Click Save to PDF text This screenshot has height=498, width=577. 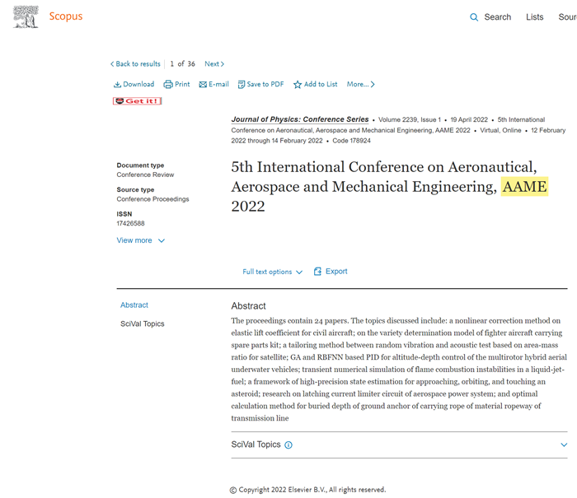pyautogui.click(x=265, y=84)
